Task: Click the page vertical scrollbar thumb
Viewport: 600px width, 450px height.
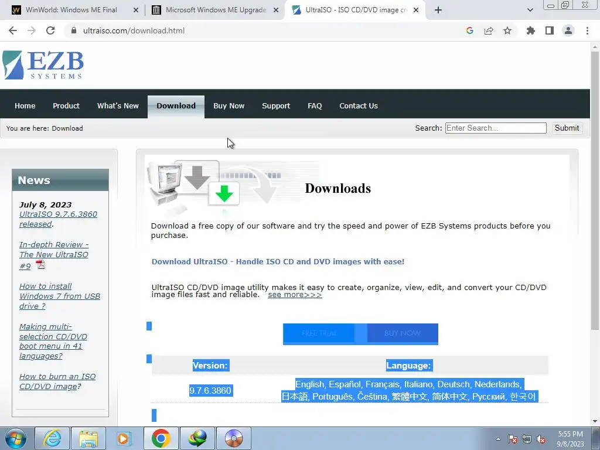Action: pyautogui.click(x=595, y=190)
